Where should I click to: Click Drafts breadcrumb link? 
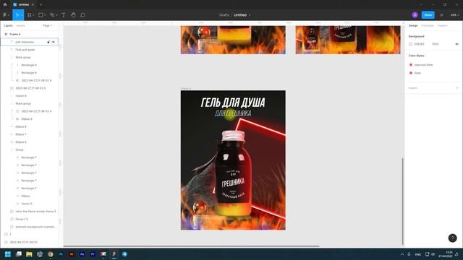click(x=224, y=14)
